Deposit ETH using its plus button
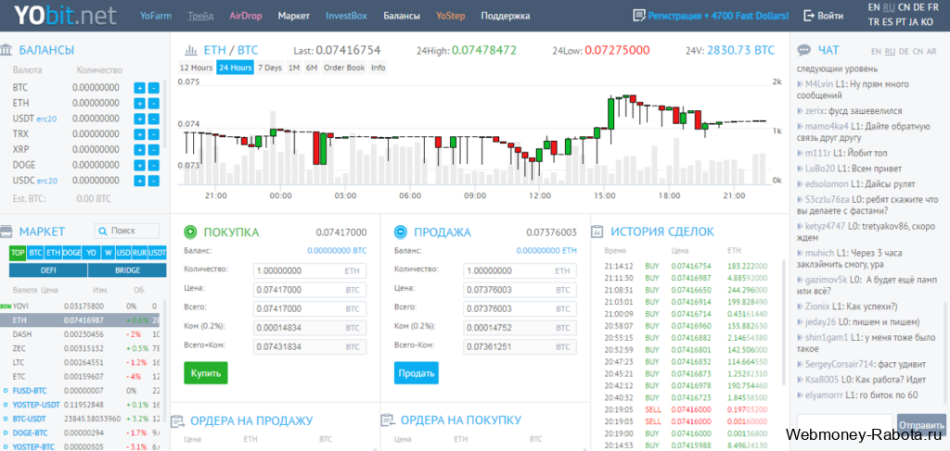This screenshot has width=950, height=451. pyautogui.click(x=139, y=104)
